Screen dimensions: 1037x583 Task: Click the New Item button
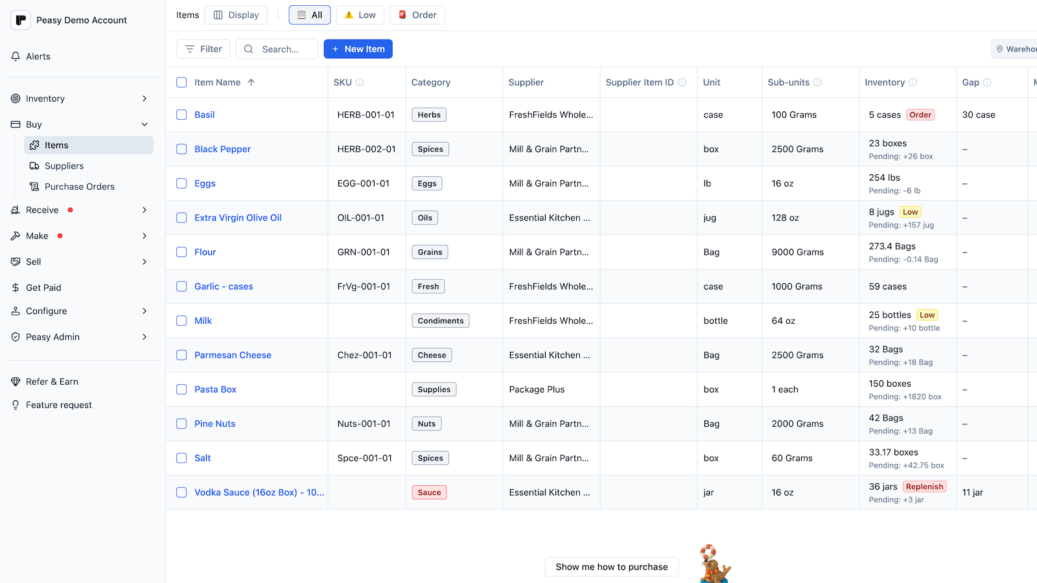[358, 49]
